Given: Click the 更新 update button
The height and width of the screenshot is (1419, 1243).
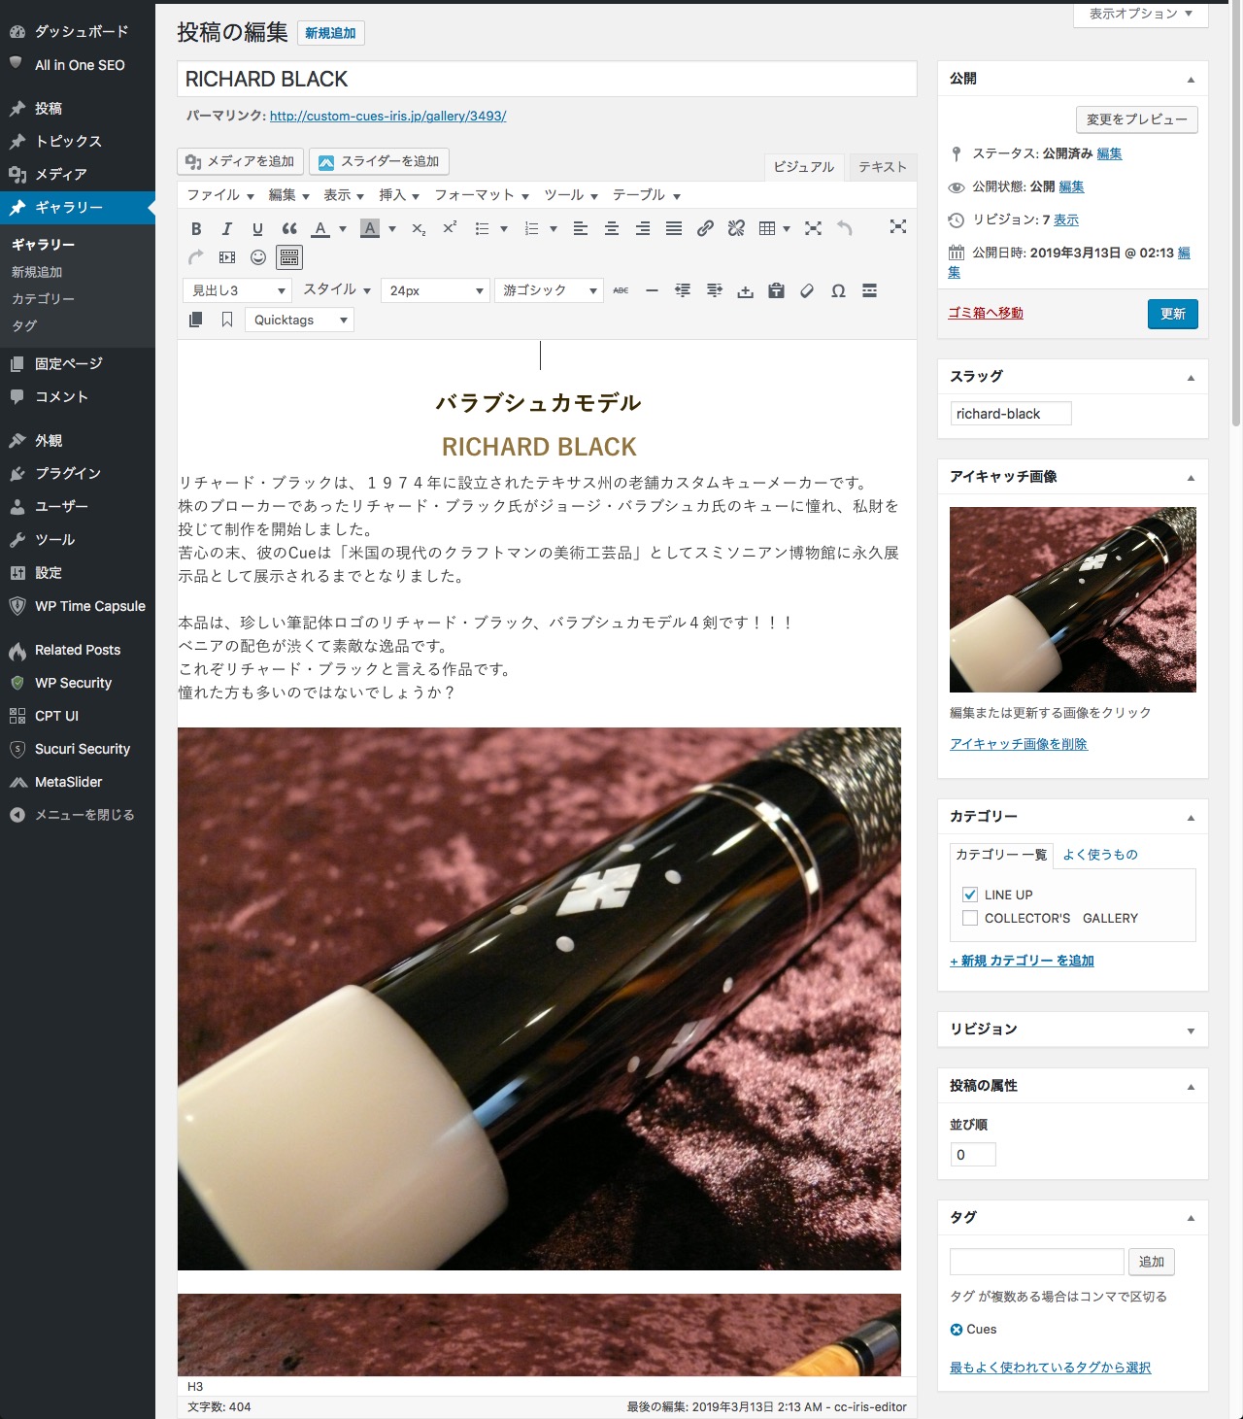Looking at the screenshot, I should (x=1173, y=314).
